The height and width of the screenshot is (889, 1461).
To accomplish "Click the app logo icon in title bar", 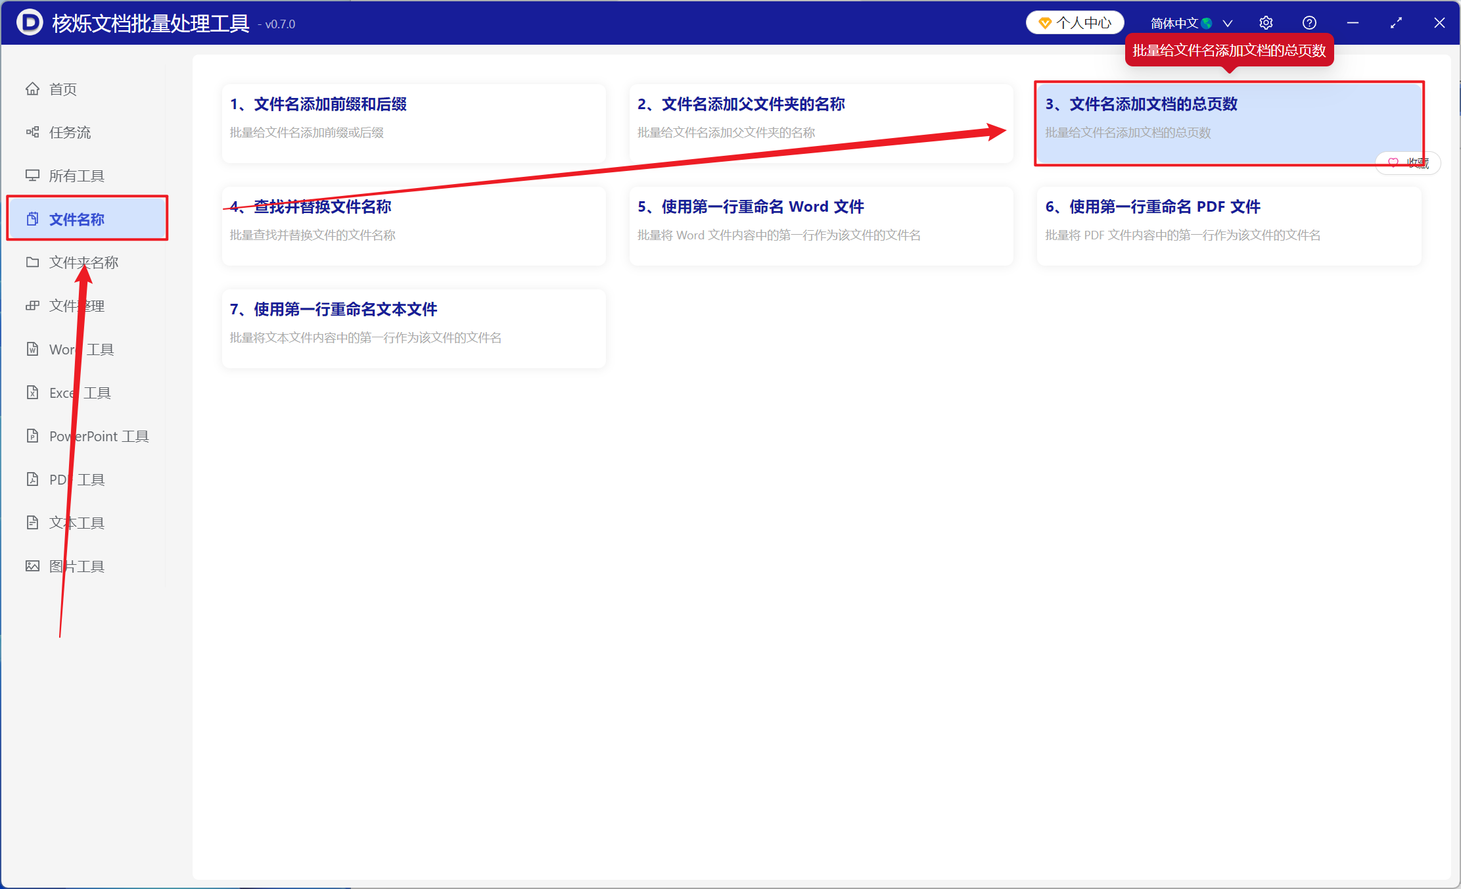I will [x=30, y=22].
